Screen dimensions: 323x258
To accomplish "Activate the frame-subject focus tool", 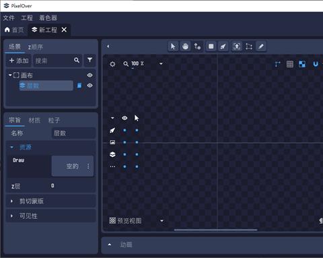I will pyautogui.click(x=237, y=46).
